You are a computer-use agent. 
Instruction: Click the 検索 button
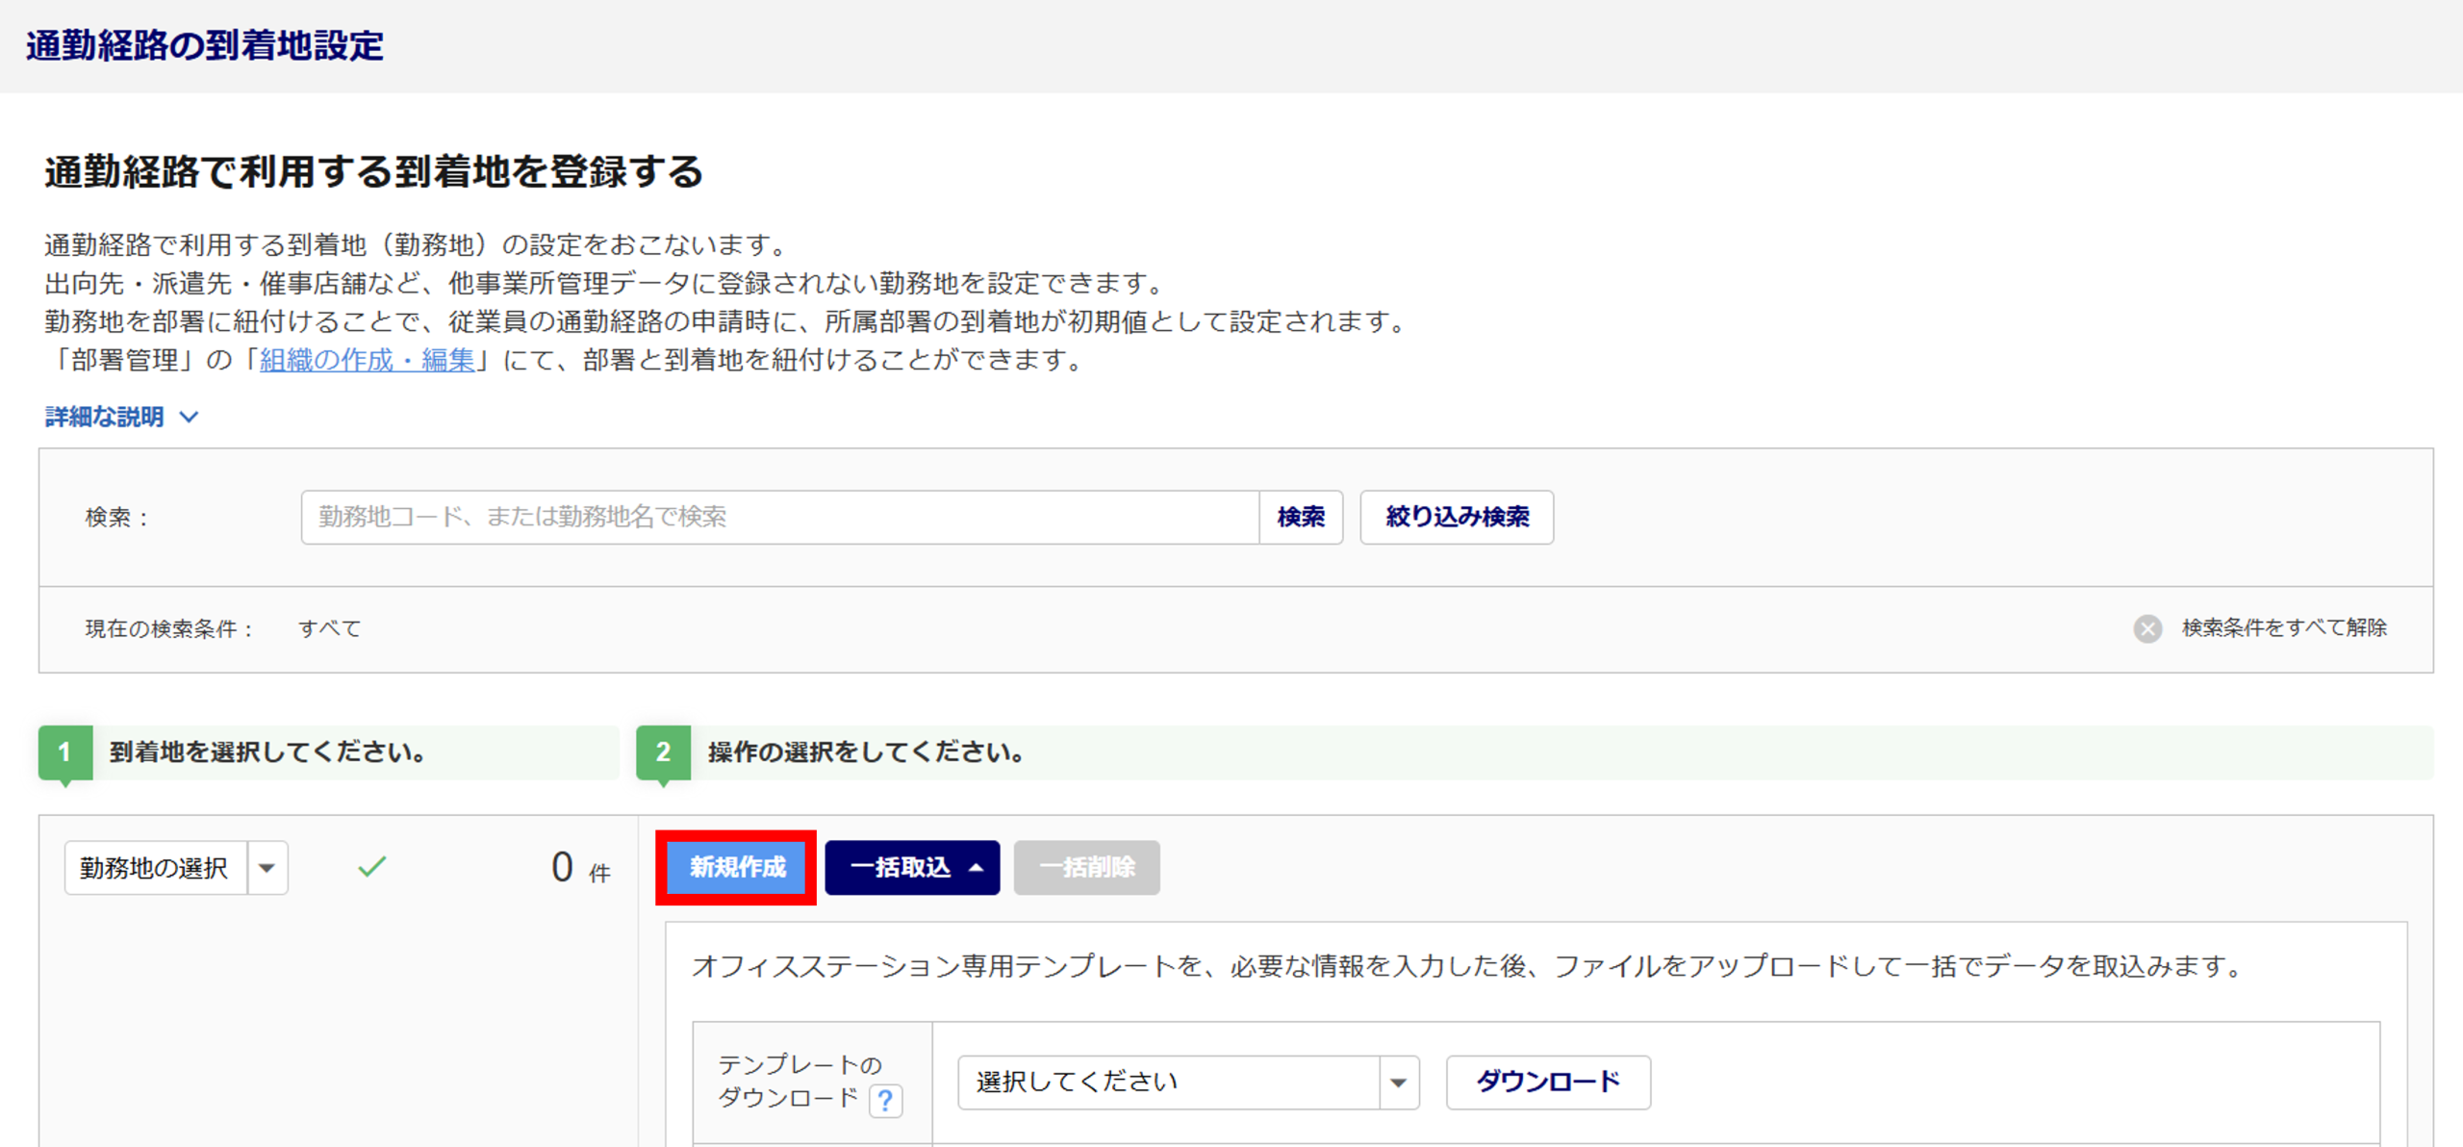tap(1301, 518)
